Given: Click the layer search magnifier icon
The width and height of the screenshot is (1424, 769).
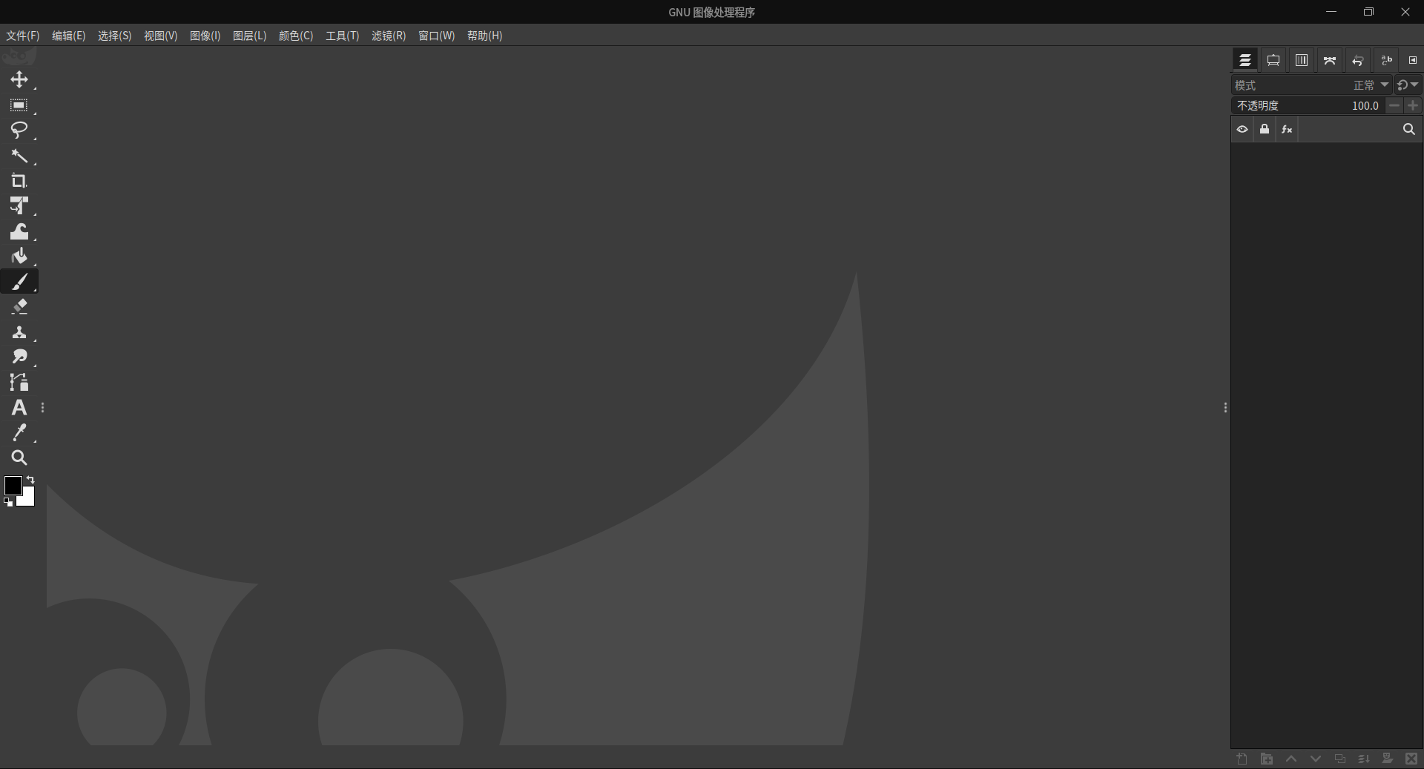Looking at the screenshot, I should pos(1409,129).
